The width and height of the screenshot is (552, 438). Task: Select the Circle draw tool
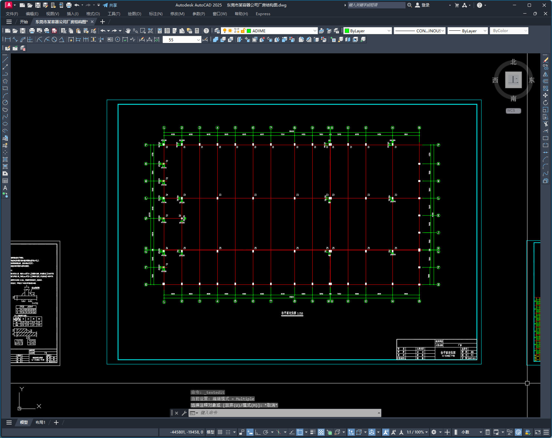(x=5, y=102)
